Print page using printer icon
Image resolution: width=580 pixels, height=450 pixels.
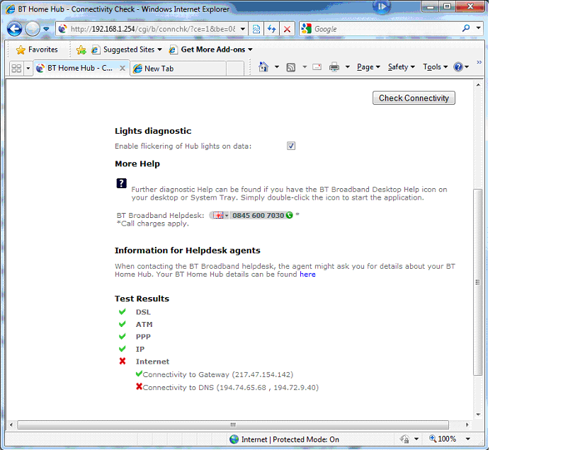(334, 67)
